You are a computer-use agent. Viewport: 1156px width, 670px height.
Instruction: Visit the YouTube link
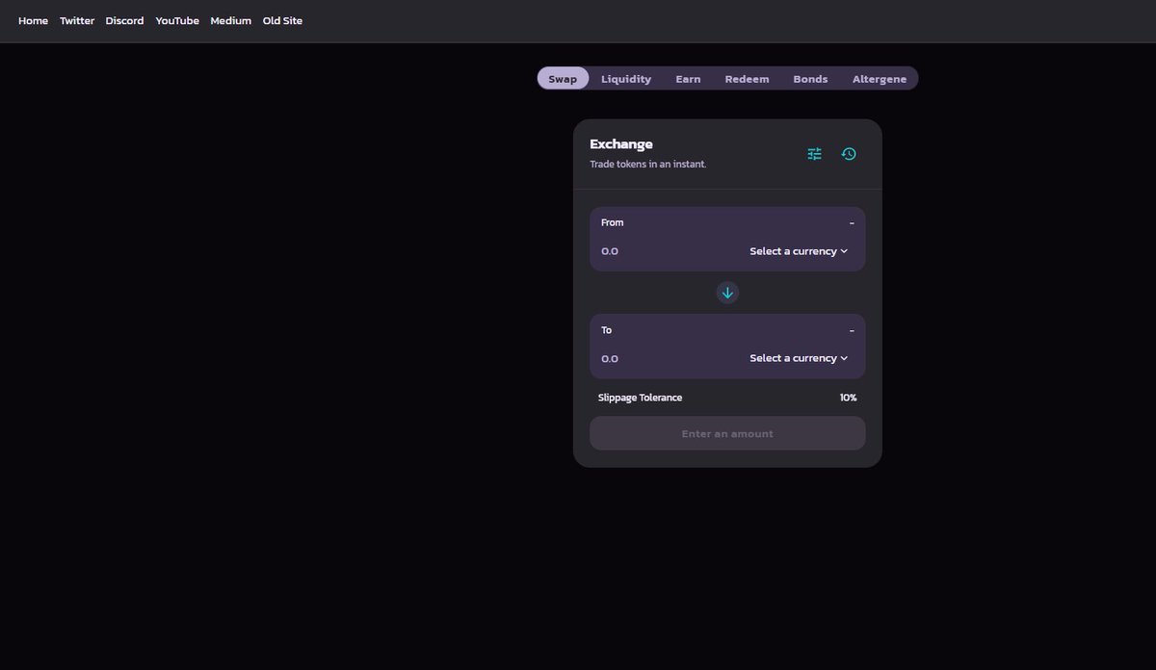[x=177, y=21]
